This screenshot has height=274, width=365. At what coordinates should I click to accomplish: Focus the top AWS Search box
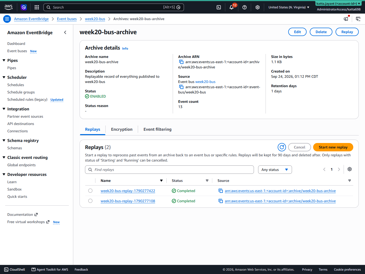(x=114, y=7)
